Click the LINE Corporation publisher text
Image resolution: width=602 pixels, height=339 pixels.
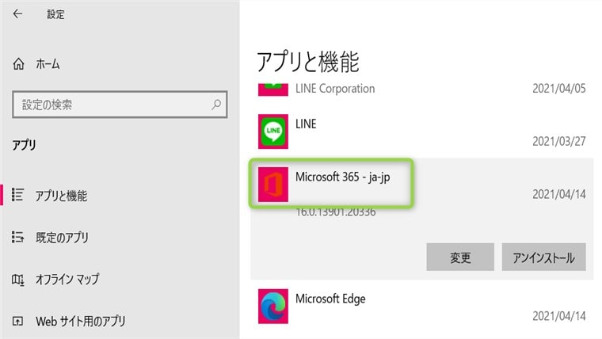pos(335,89)
